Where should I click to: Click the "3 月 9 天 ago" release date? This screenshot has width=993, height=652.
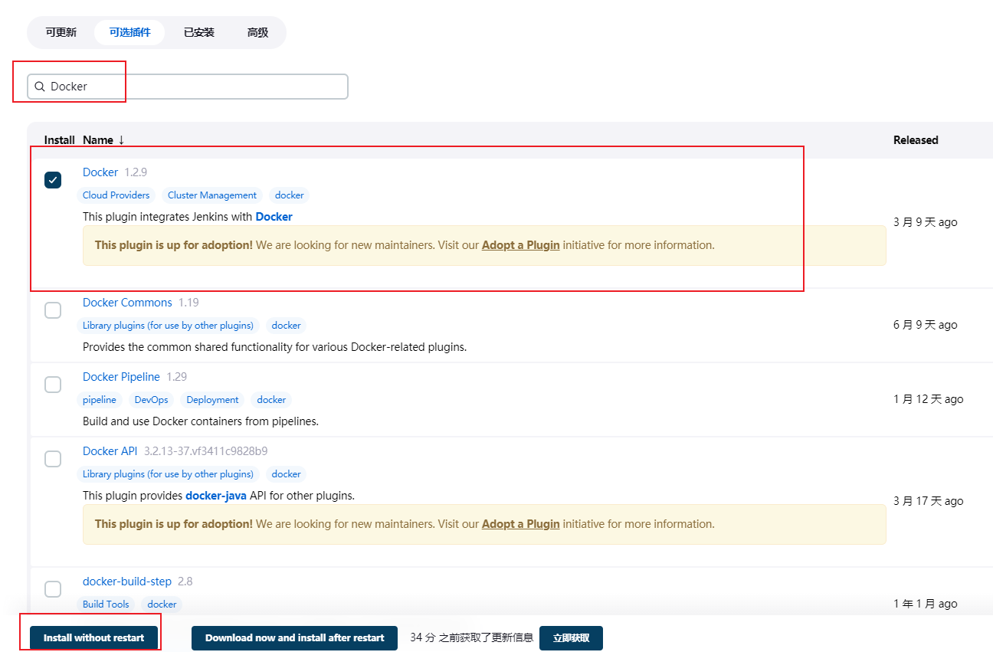926,222
